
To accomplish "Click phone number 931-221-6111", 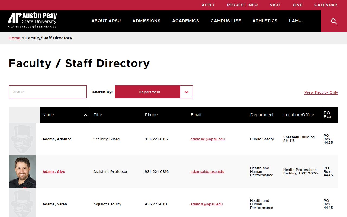I will pos(156,204).
